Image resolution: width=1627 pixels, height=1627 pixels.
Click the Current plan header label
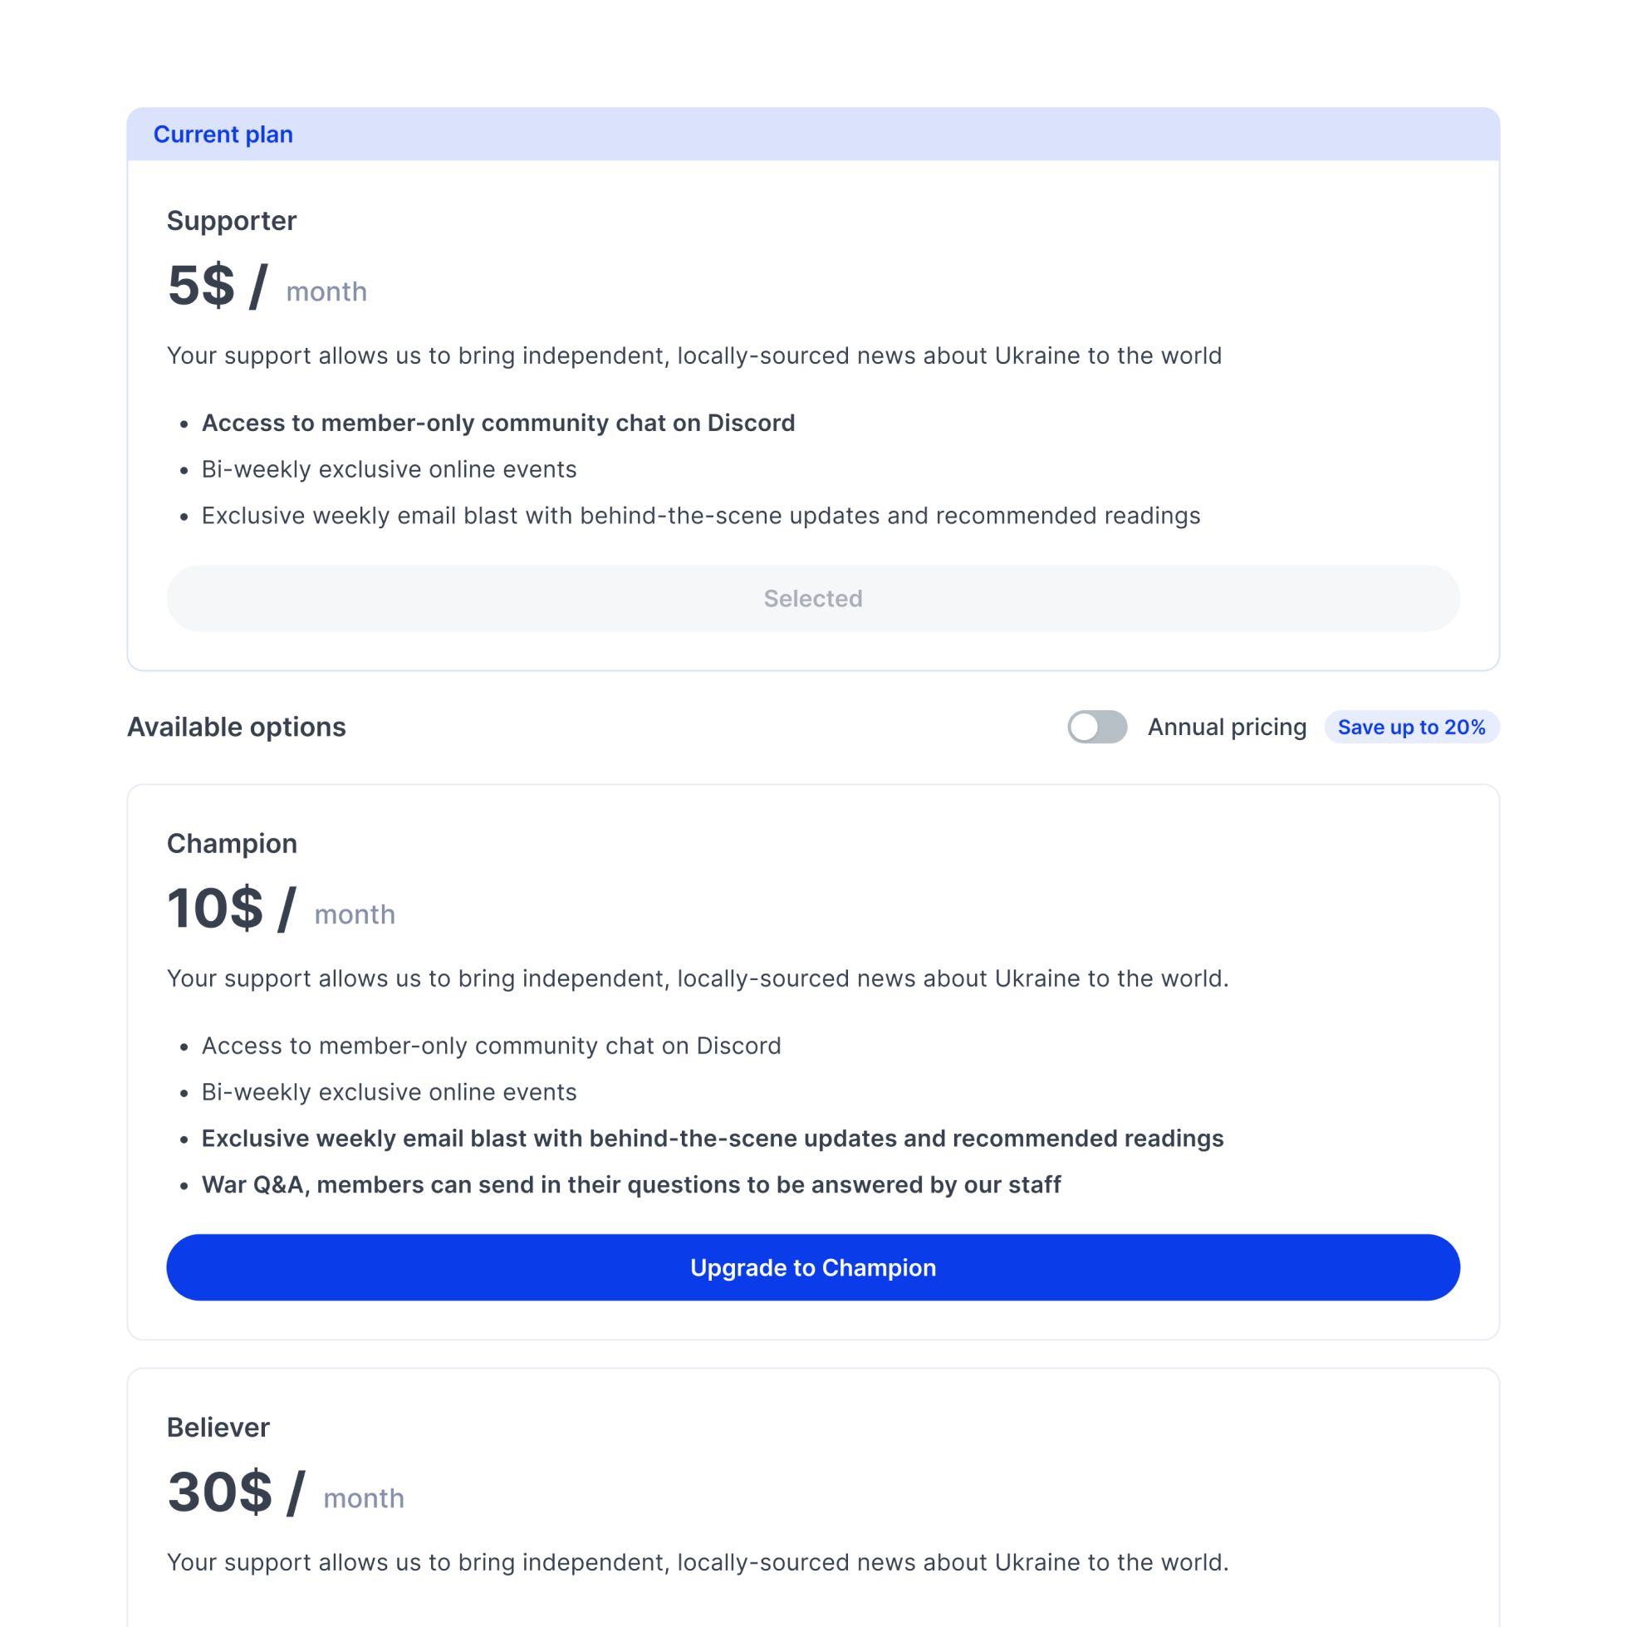(x=223, y=135)
